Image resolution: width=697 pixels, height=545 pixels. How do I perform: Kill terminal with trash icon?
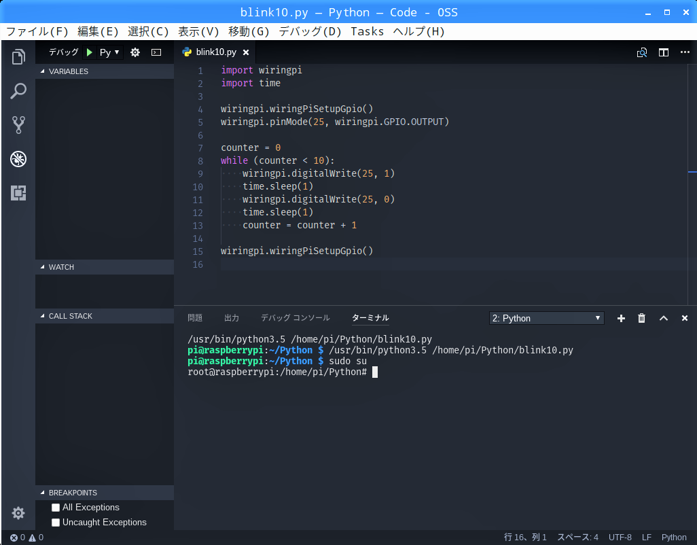[x=641, y=318]
